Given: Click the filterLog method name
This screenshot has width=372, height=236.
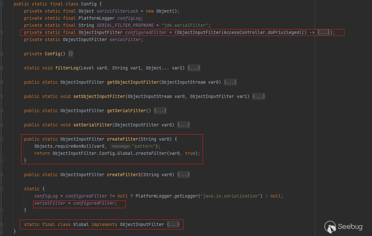Looking at the screenshot, I should coord(67,68).
